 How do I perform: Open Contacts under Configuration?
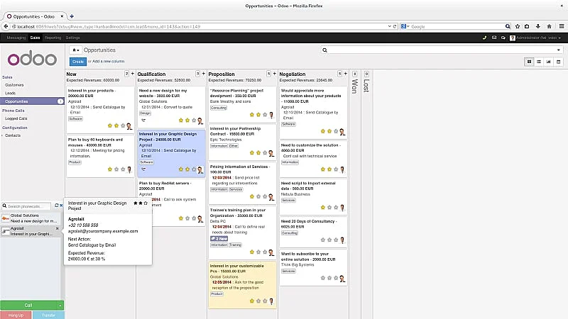[x=13, y=135]
